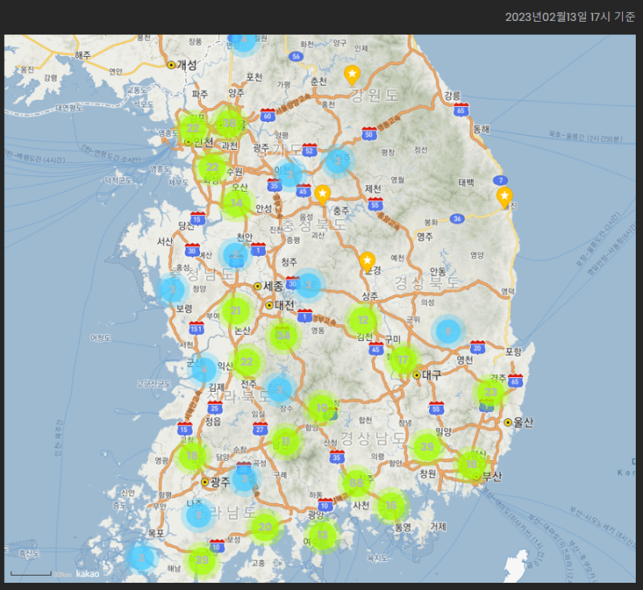Select the 10 cluster near Geochang
This screenshot has height=590, width=643.
tap(322, 408)
